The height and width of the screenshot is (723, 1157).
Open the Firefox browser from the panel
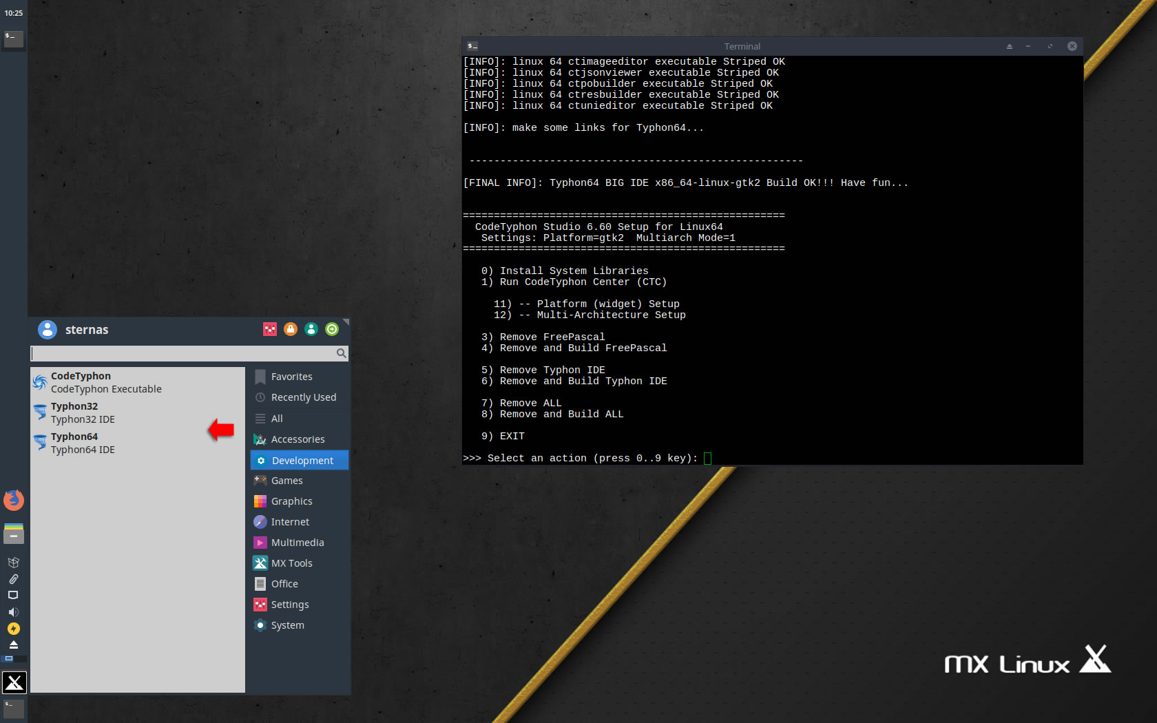(14, 500)
